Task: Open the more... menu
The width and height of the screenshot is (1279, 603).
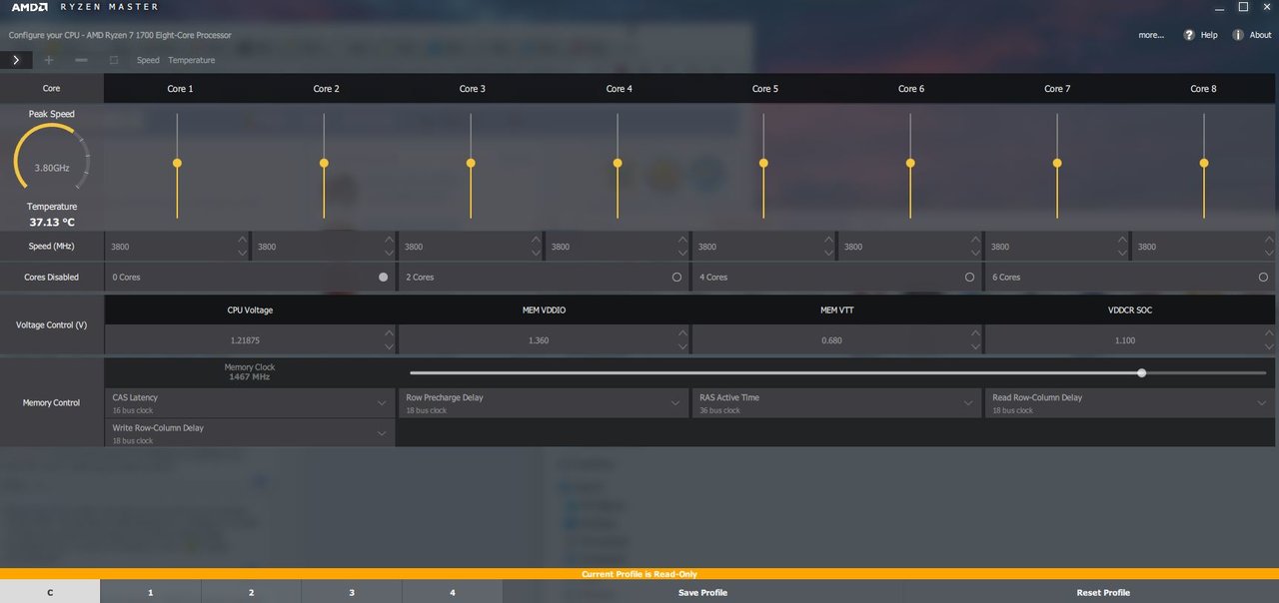Action: 1151,35
